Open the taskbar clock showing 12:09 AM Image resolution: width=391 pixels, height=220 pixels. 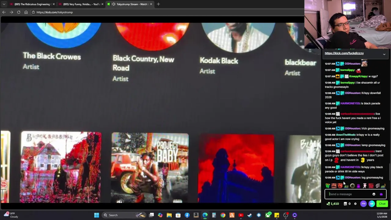[x=382, y=215]
